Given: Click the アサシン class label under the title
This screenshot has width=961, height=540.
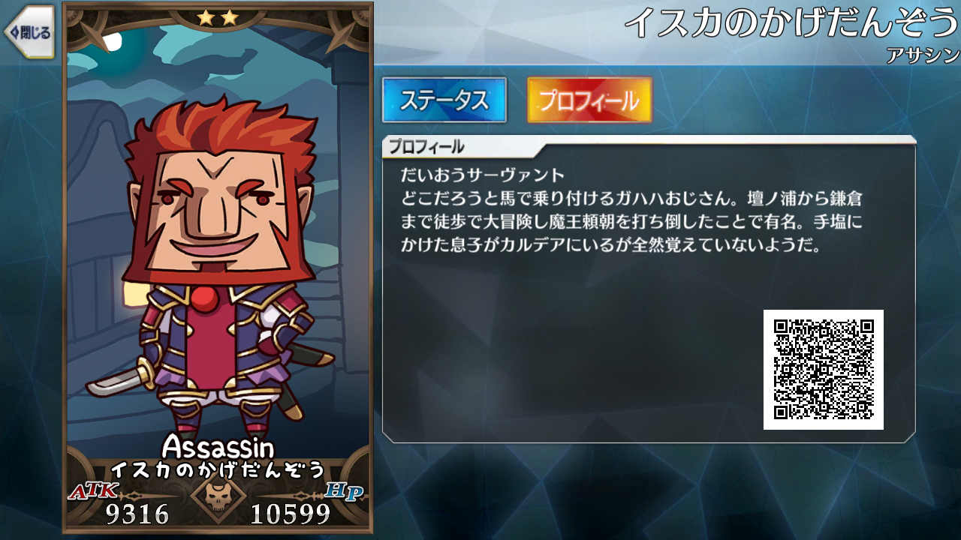Looking at the screenshot, I should [x=923, y=55].
